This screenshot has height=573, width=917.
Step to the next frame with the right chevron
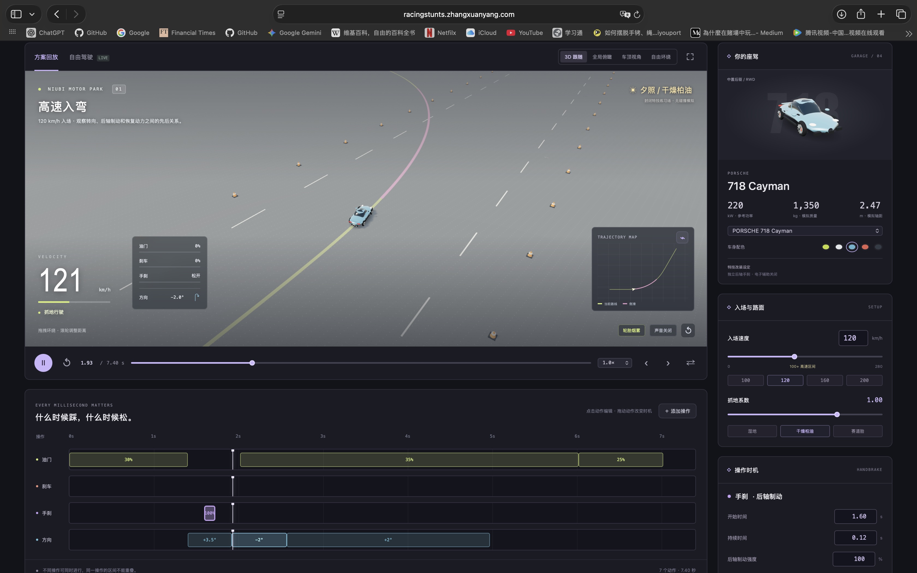tap(668, 363)
